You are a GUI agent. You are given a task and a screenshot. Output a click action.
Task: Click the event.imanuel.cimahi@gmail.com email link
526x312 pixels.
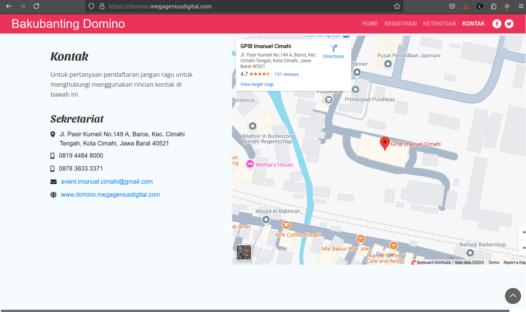pos(107,182)
